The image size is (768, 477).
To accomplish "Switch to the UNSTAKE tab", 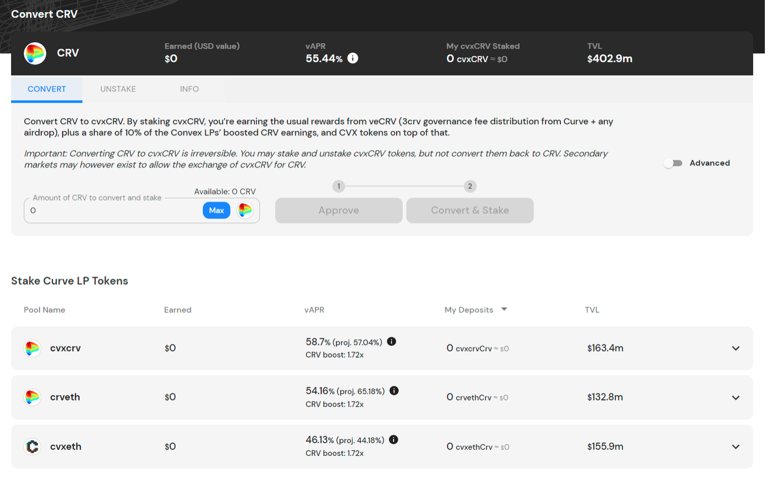I will (118, 90).
